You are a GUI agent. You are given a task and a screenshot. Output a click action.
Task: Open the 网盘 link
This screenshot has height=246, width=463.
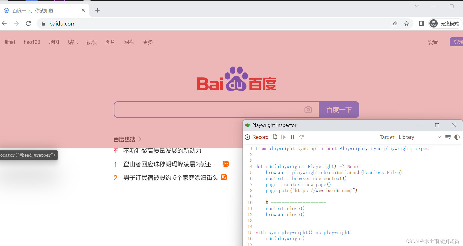[129, 42]
